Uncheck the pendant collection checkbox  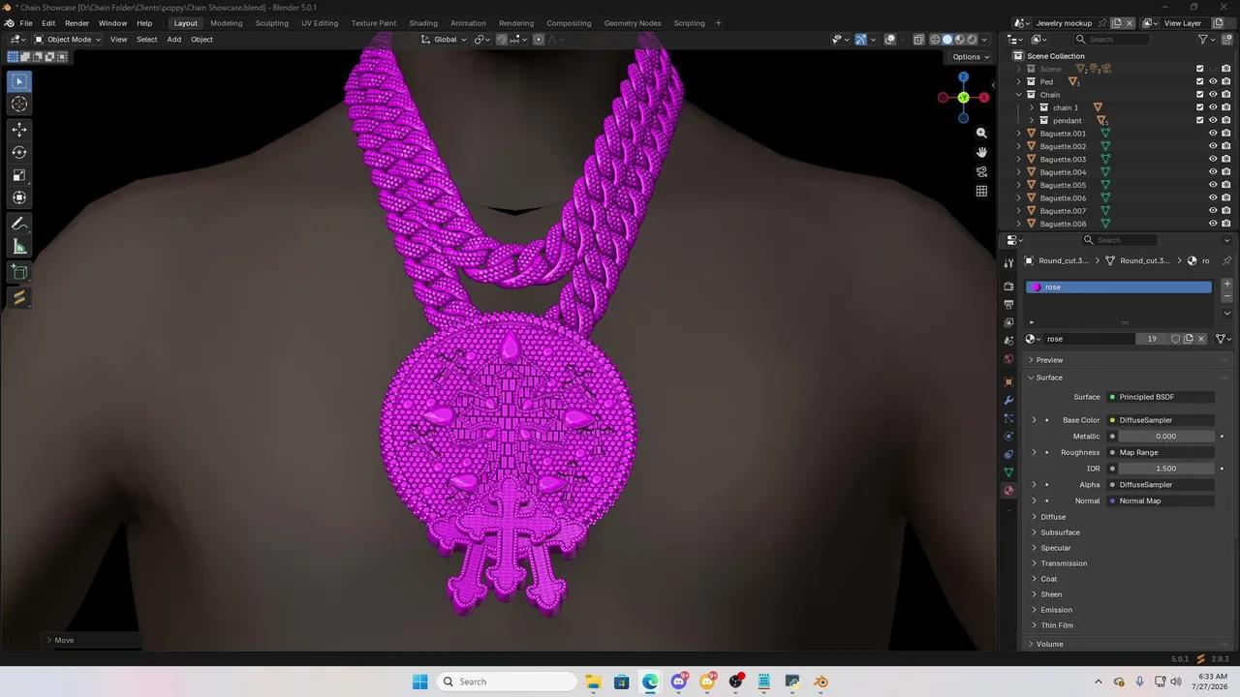pos(1199,120)
